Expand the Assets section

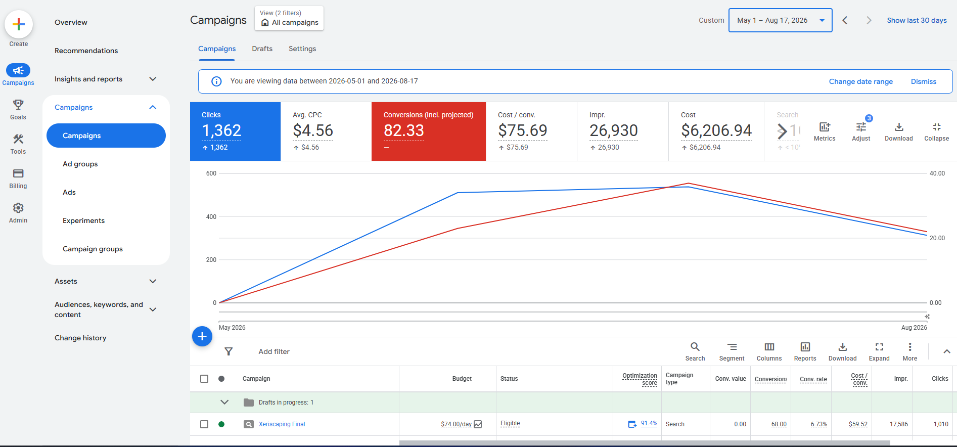point(153,281)
